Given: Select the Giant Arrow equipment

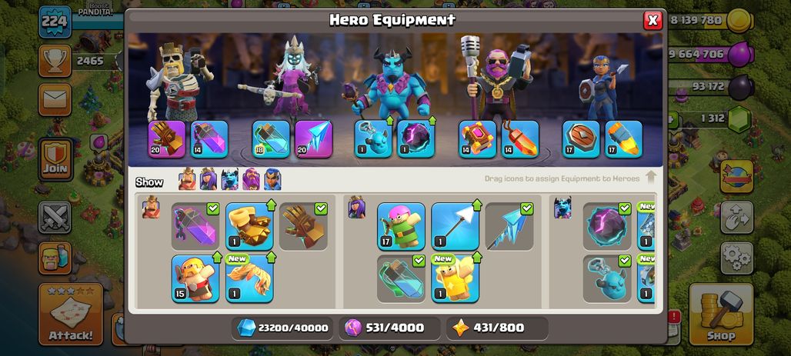Looking at the screenshot, I should pyautogui.click(x=455, y=226).
